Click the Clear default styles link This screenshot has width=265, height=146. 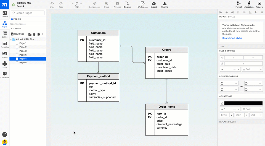pos(232,38)
